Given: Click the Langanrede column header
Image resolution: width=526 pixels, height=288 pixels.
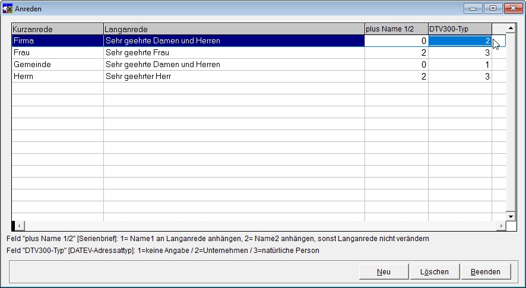Looking at the screenshot, I should point(234,29).
